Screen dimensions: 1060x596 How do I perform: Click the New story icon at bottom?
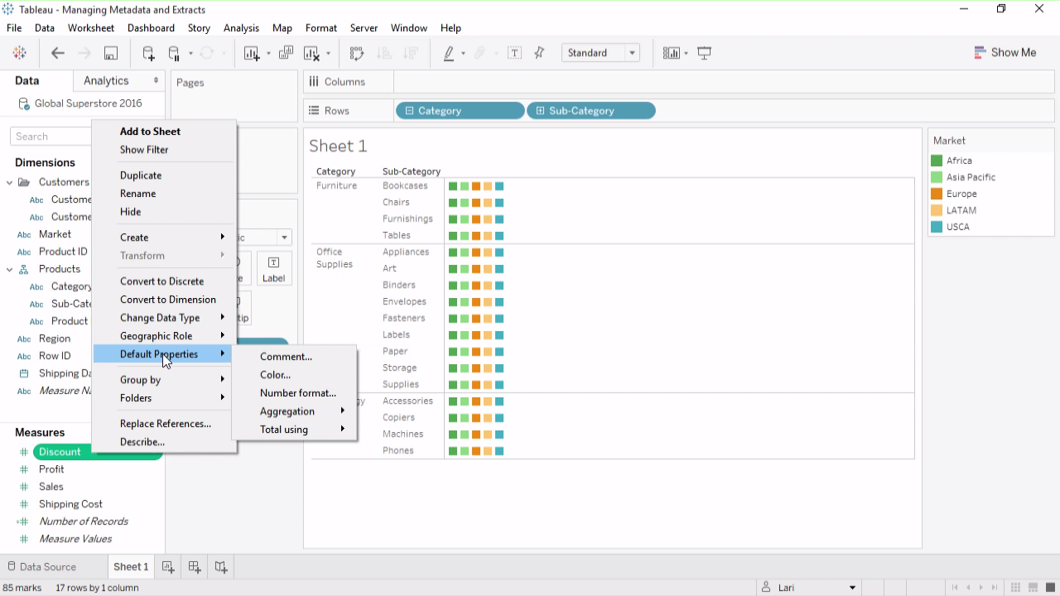click(x=221, y=567)
